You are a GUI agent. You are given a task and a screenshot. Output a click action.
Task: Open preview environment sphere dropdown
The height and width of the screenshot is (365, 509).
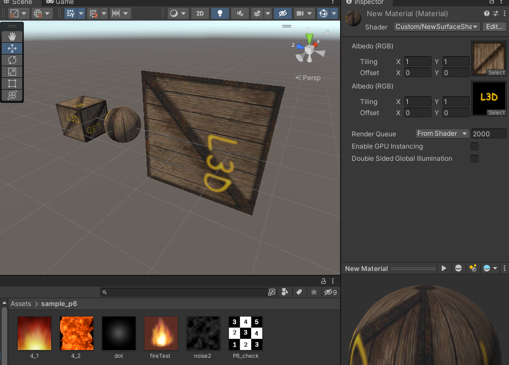pos(490,268)
